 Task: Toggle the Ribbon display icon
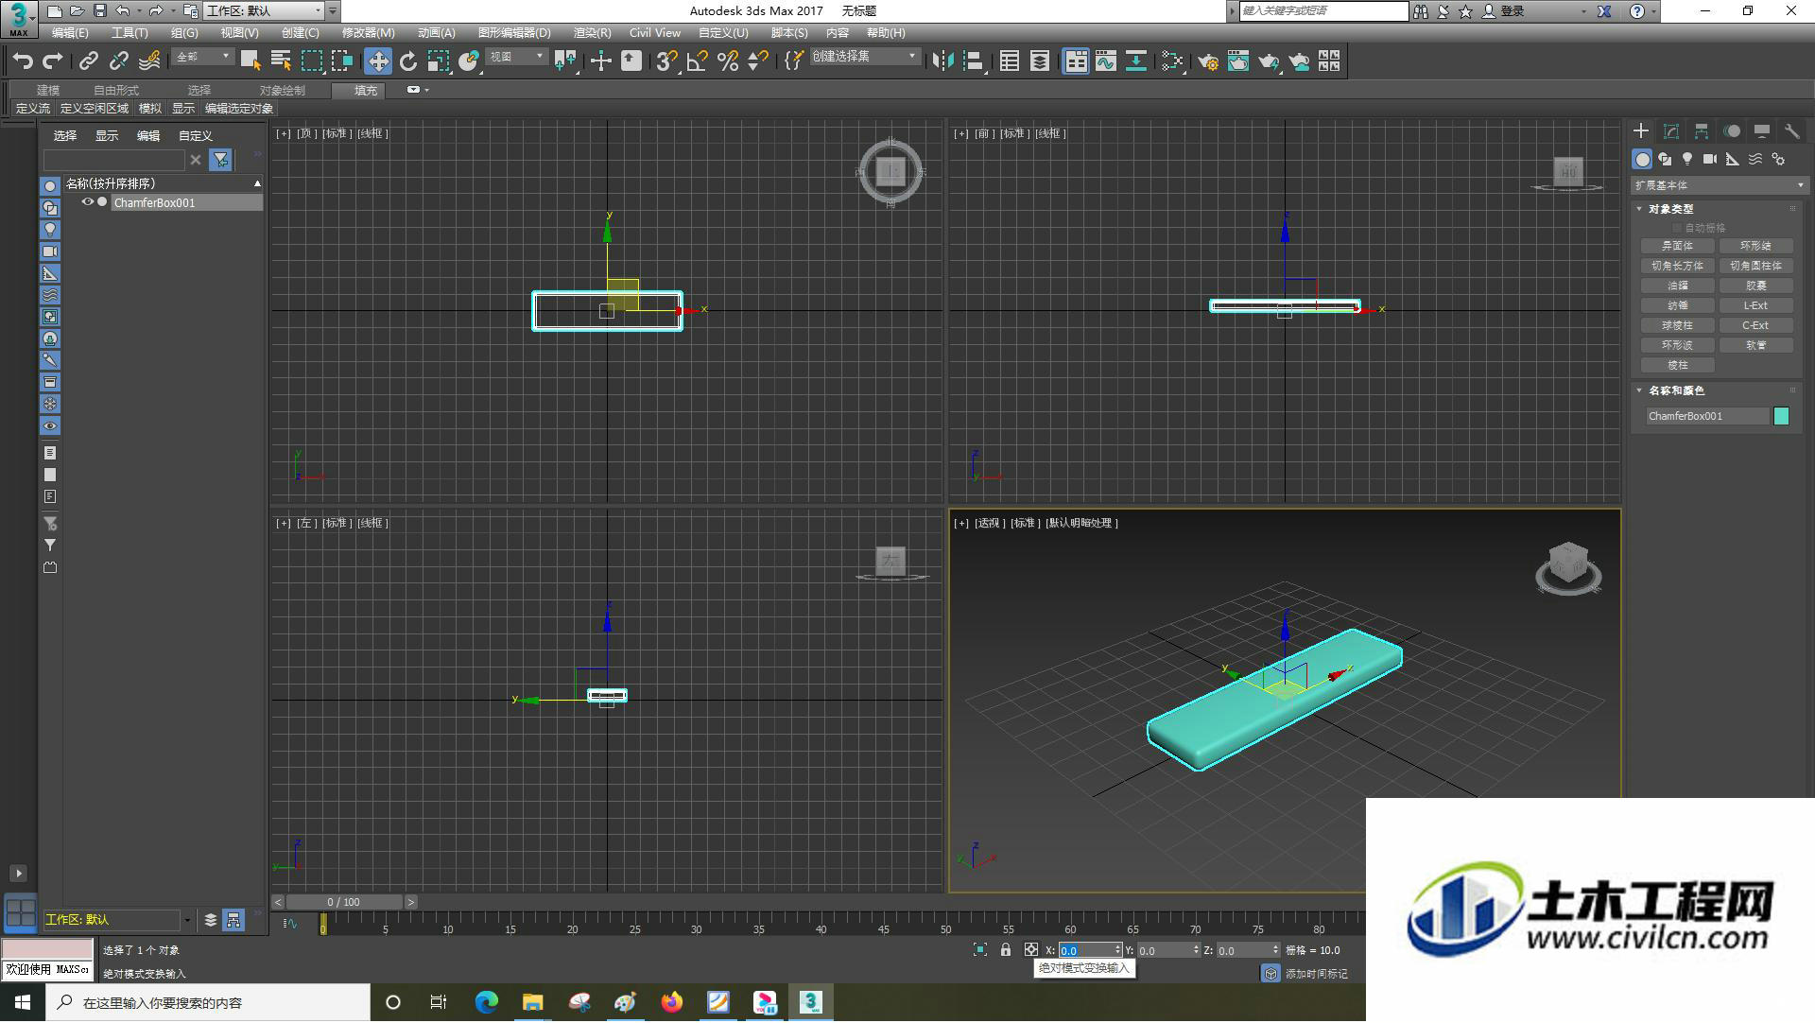tap(1076, 61)
